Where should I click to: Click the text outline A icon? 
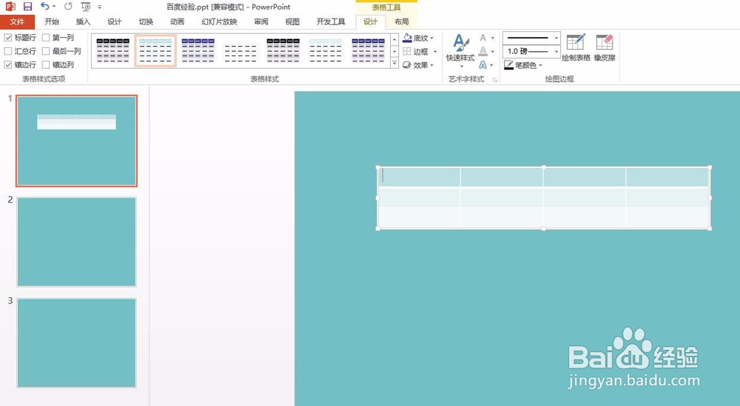point(482,51)
